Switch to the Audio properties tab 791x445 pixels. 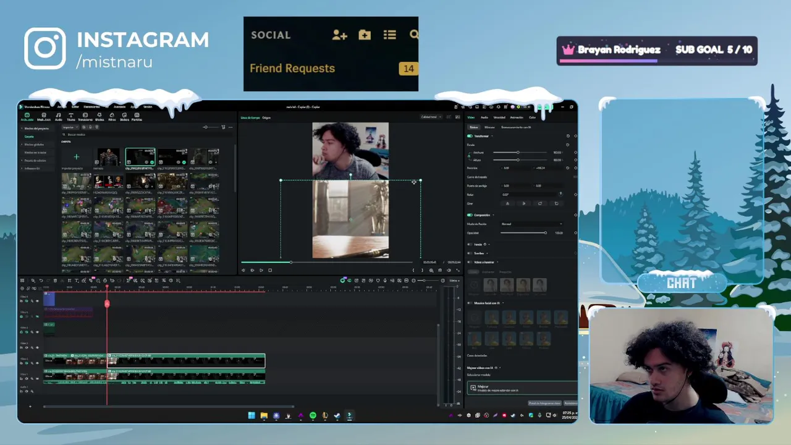click(x=484, y=117)
